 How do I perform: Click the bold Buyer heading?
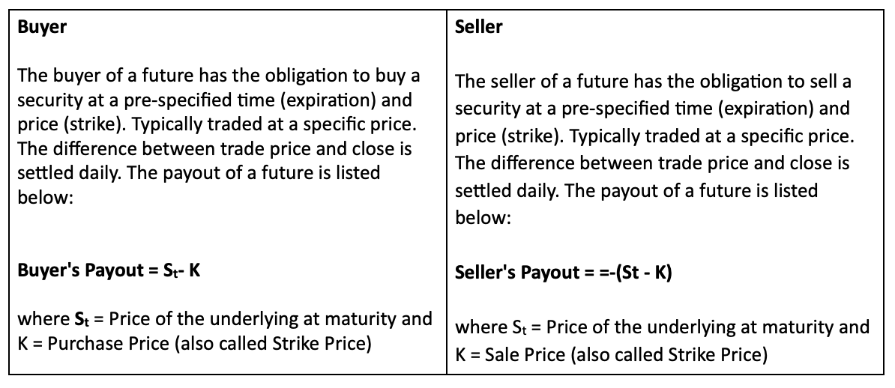42,27
